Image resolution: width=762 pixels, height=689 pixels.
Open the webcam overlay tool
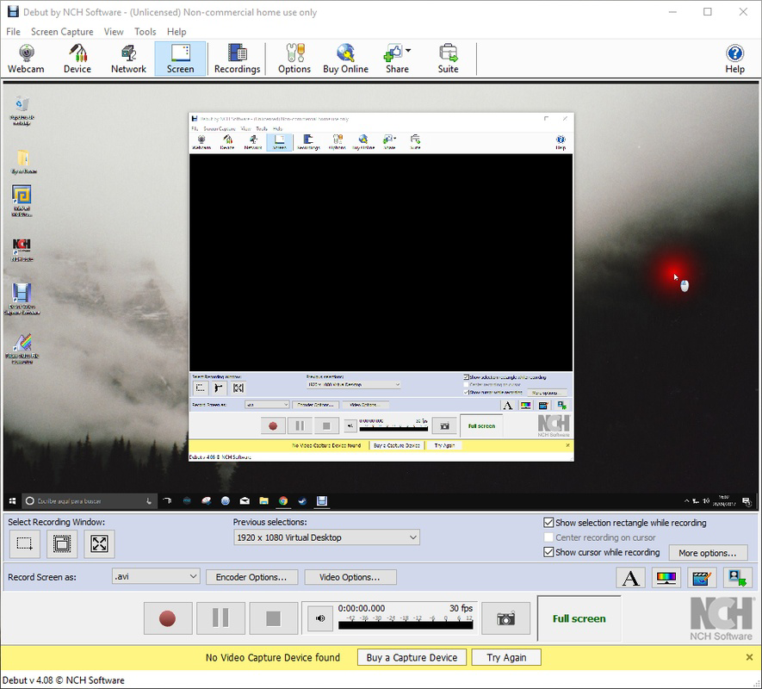737,578
